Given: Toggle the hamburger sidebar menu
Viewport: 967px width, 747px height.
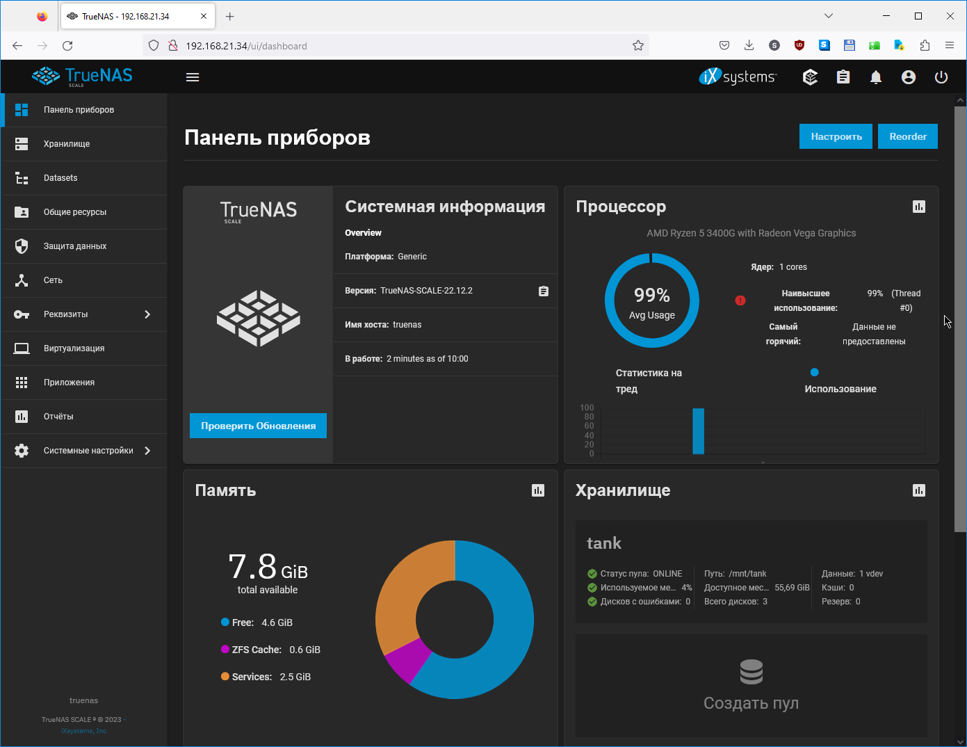Looking at the screenshot, I should tap(193, 77).
